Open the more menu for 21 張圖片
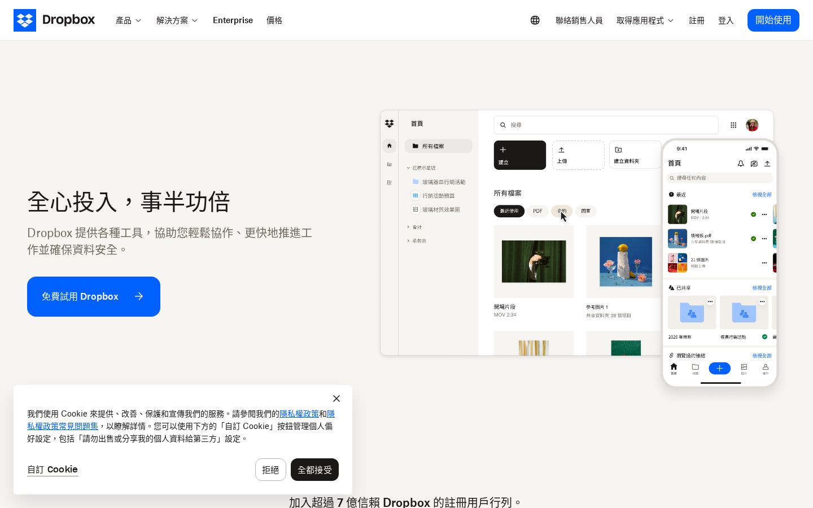The width and height of the screenshot is (813, 508). pyautogui.click(x=764, y=263)
